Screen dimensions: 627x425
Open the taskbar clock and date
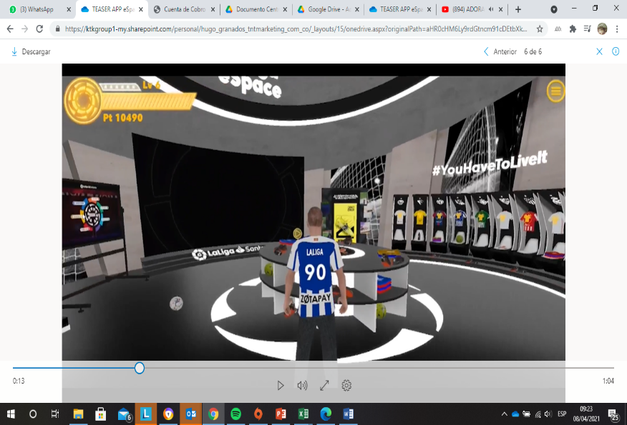pos(585,414)
